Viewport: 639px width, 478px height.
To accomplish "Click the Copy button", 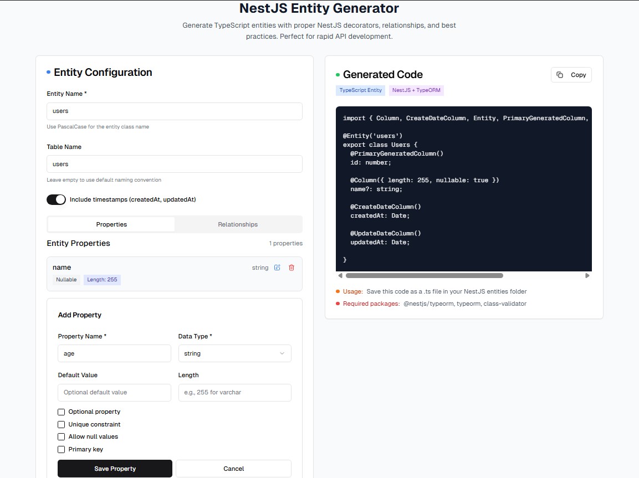I will 571,75.
